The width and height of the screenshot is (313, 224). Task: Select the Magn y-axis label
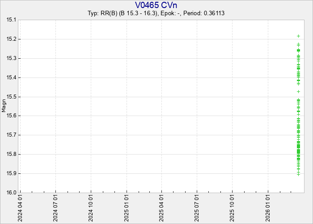click(x=4, y=106)
